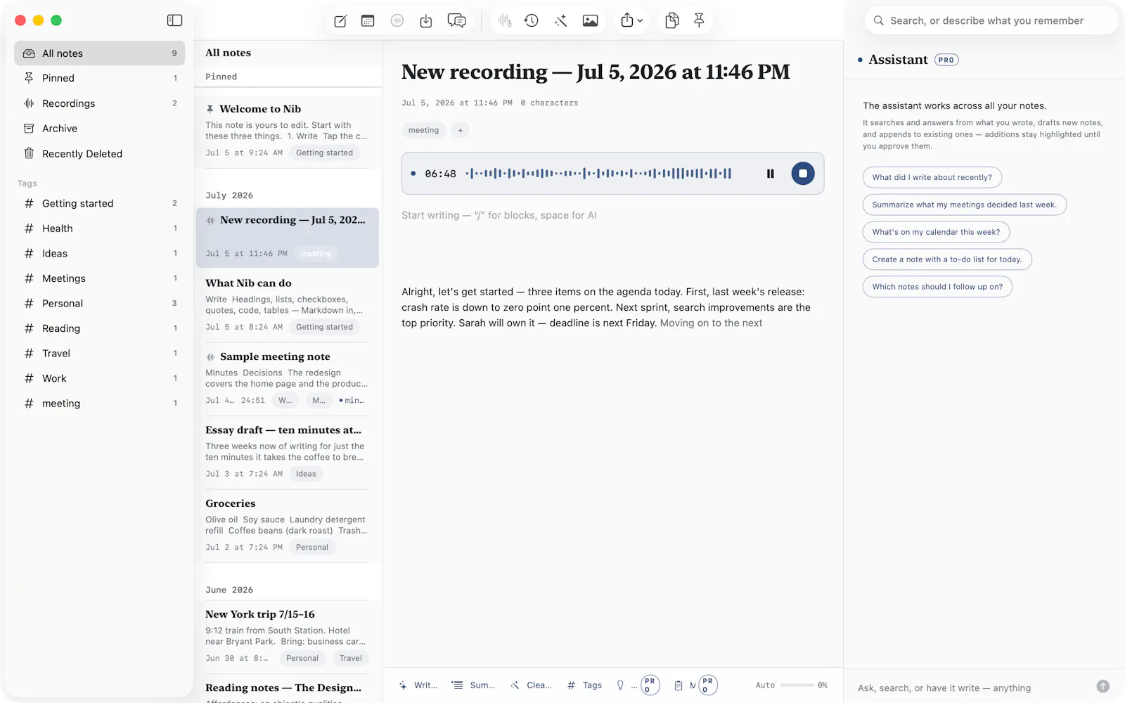Click the 'meeting' tag chip on note
This screenshot has width=1125, height=703.
[x=424, y=130]
